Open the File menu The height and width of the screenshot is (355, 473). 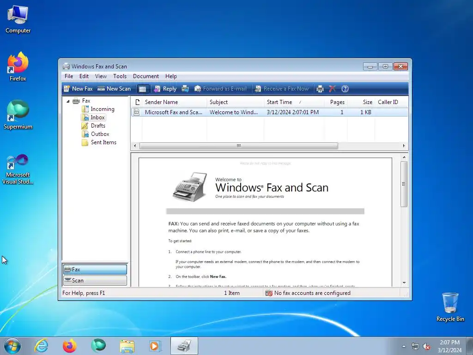69,76
